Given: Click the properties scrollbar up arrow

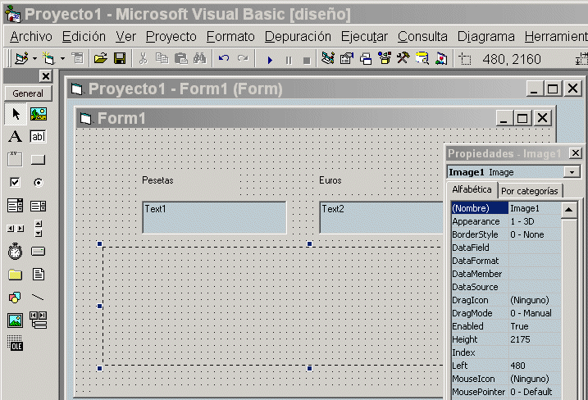Looking at the screenshot, I should pos(569,210).
